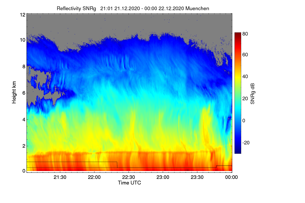Image resolution: width=305 pixels, height=203 pixels.
Task: Click the 23:30 time tick label
Action: [x=197, y=177]
